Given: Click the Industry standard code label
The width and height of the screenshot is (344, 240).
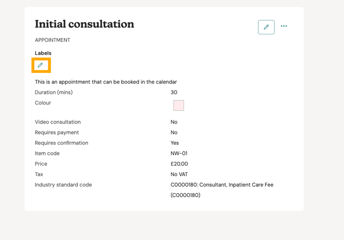Looking at the screenshot, I should (63, 185).
